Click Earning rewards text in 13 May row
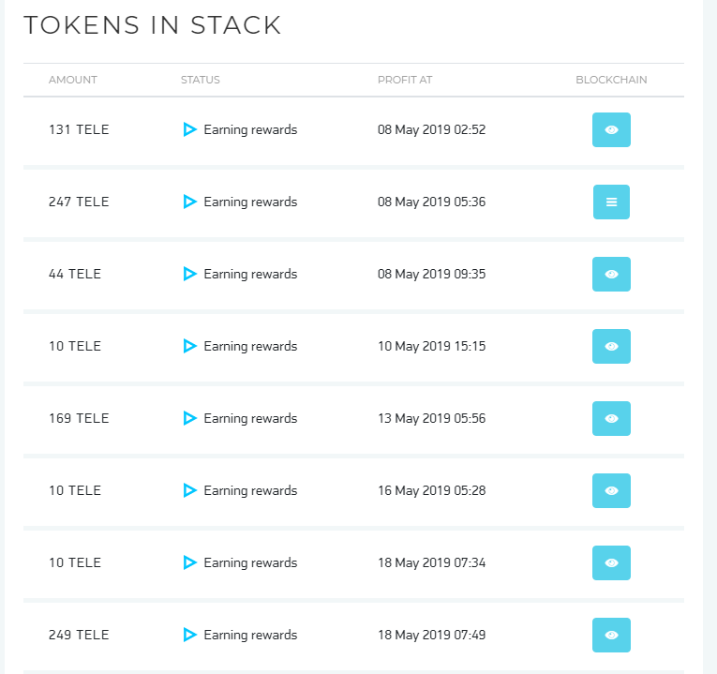 click(250, 419)
